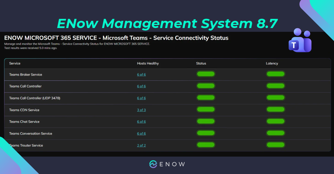This screenshot has height=174, width=334.
Task: Select the Teams Call Controller (UDP 3478) name
Action: click(35, 98)
